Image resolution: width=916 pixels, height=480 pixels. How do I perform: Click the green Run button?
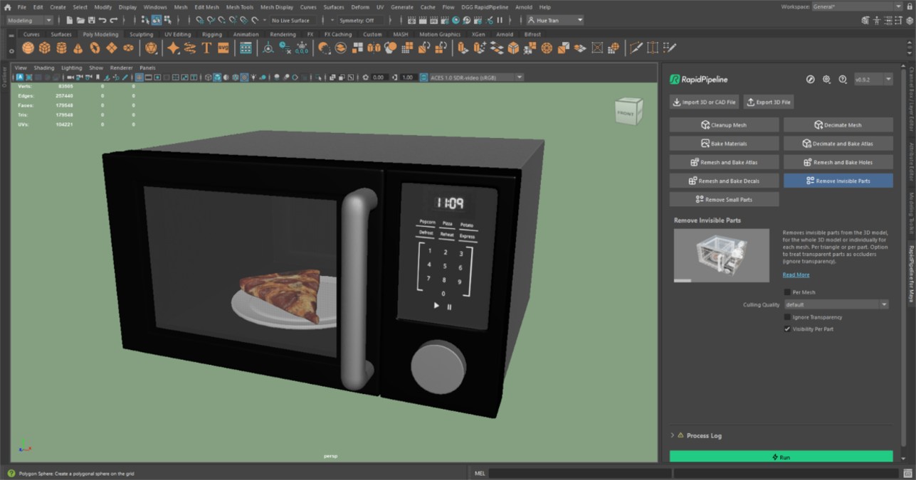[781, 457]
